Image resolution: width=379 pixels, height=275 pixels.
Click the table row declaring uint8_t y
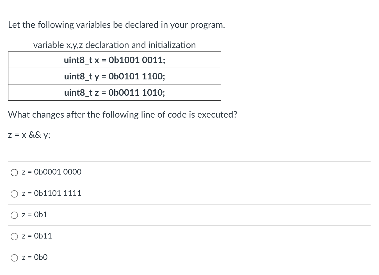point(115,76)
